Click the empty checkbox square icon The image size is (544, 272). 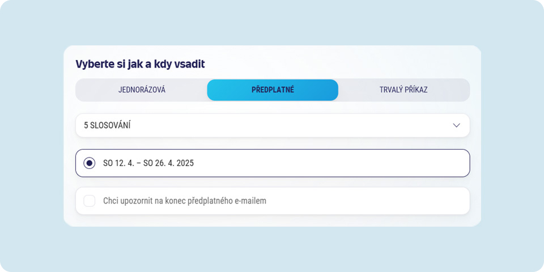click(x=90, y=201)
